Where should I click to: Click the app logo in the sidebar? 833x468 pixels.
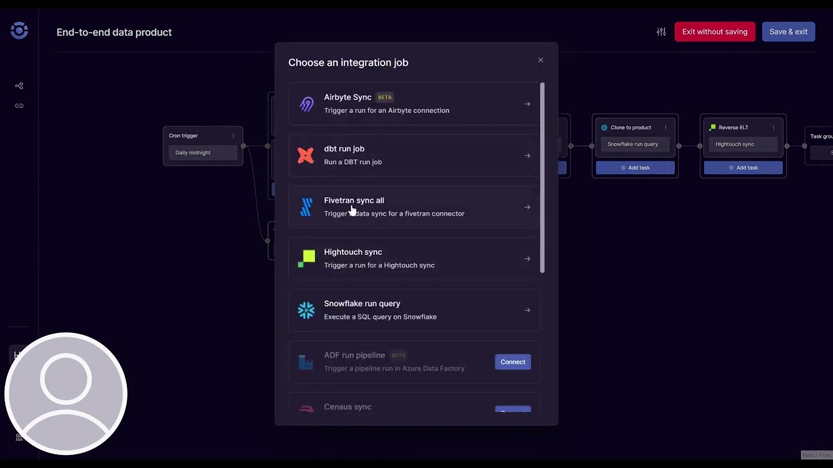(x=20, y=31)
